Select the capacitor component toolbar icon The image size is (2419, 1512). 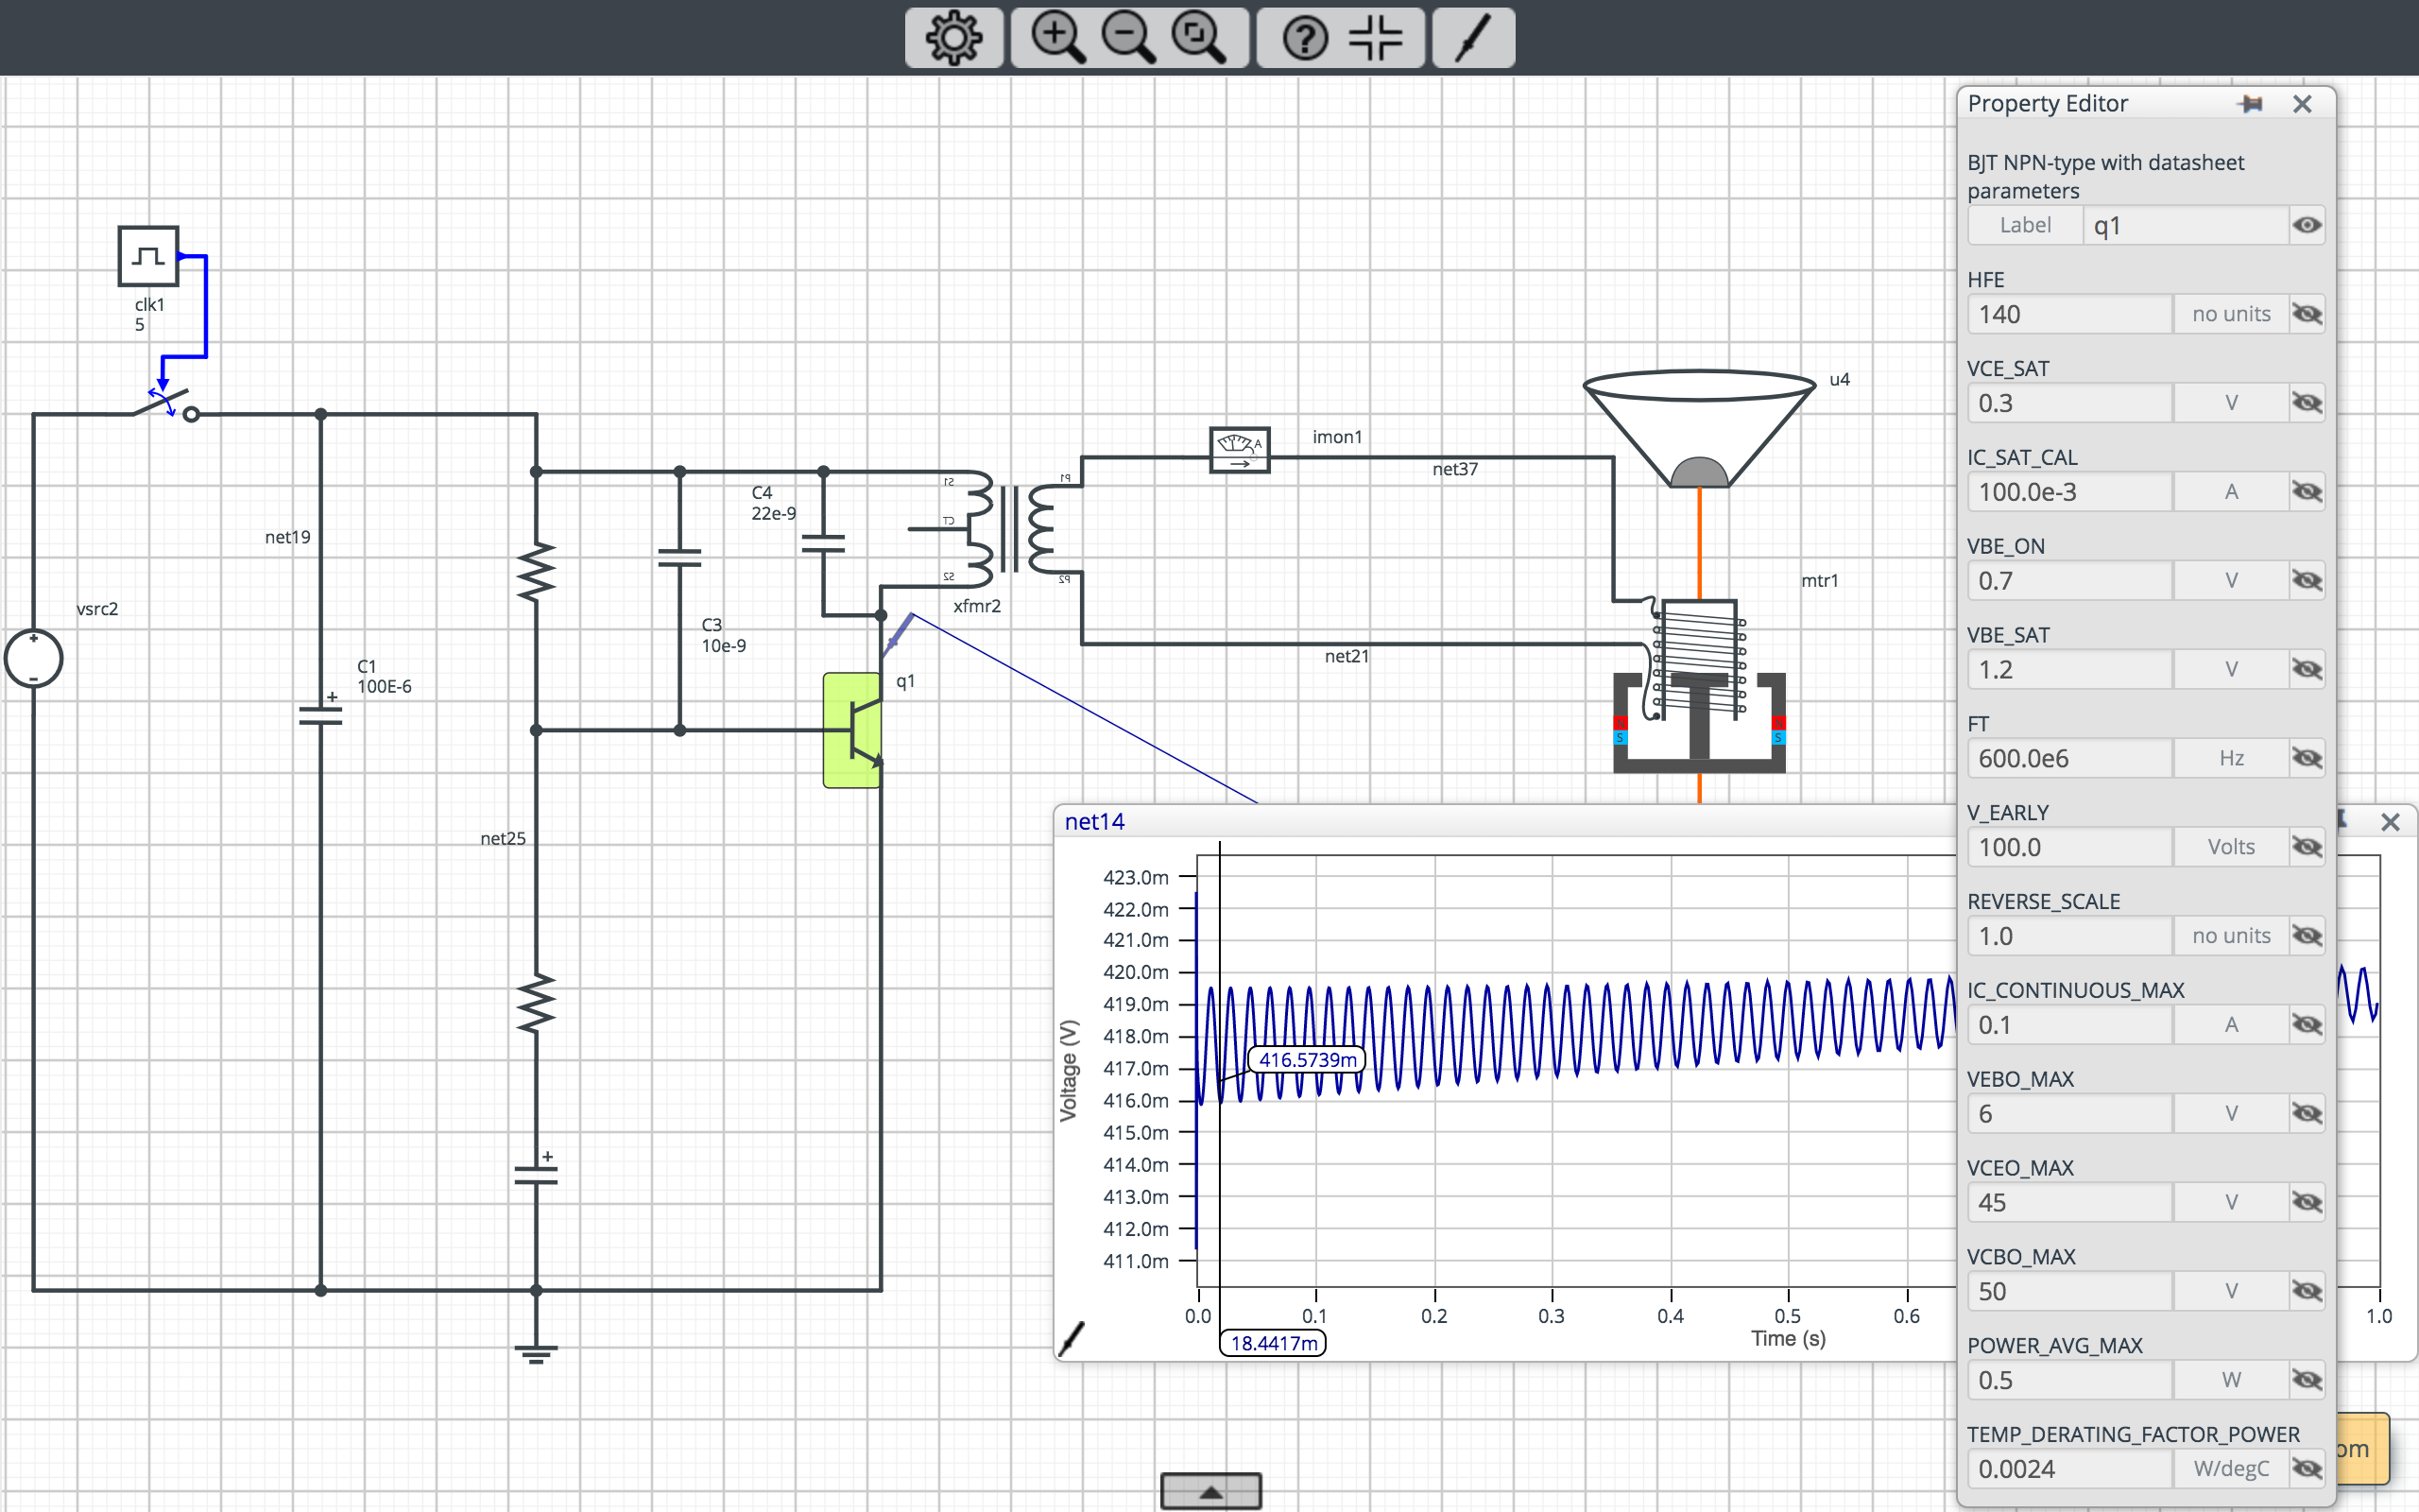coord(1377,39)
